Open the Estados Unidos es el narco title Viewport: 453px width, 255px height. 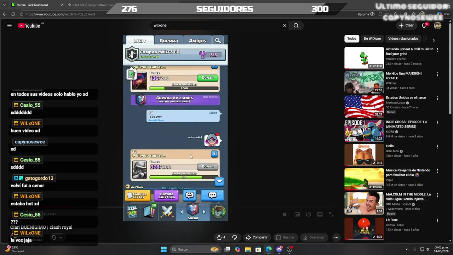click(406, 98)
